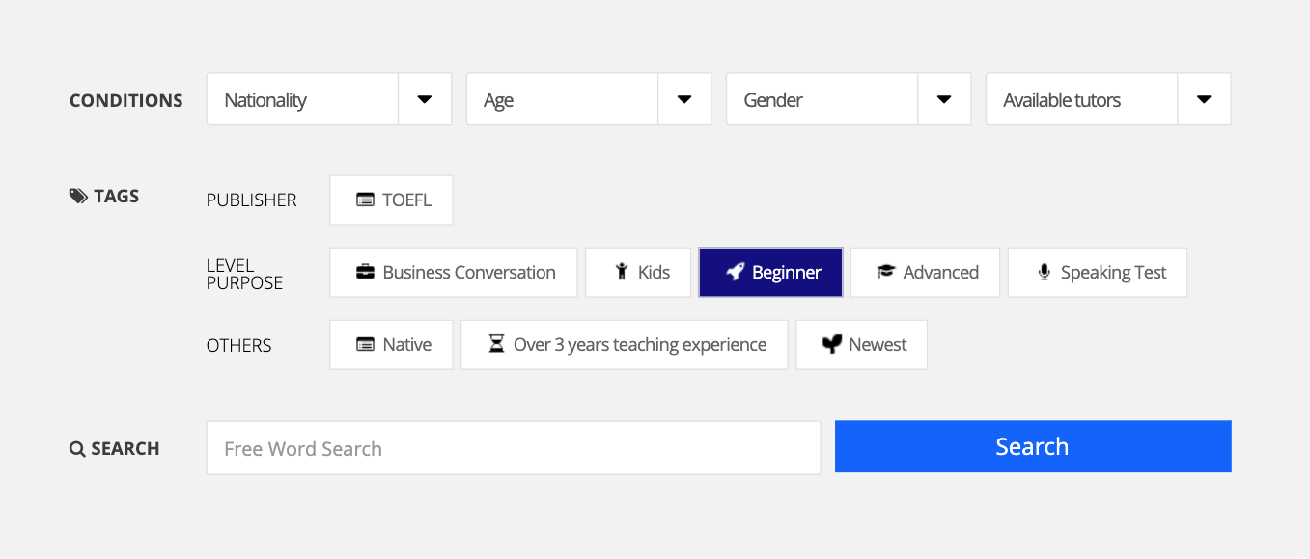Deselect the Beginner level tag
Screen dimensions: 1310x559
tap(770, 273)
